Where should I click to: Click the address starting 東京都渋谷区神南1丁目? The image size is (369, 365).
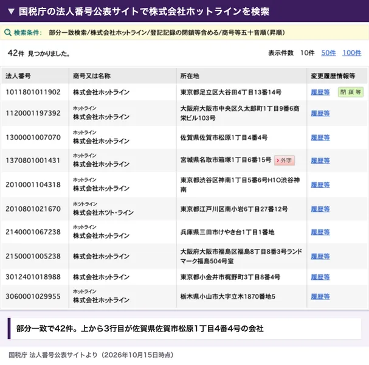click(240, 185)
